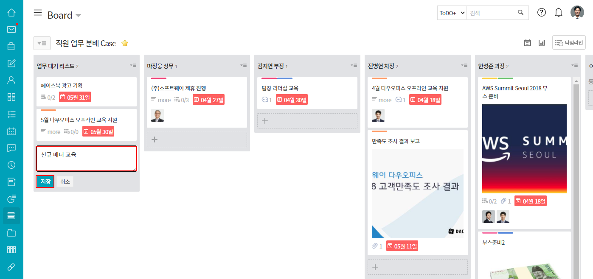Viewport: 593px width, 279px height.
Task: Open the board statistics chart icon
Action: coord(542,43)
